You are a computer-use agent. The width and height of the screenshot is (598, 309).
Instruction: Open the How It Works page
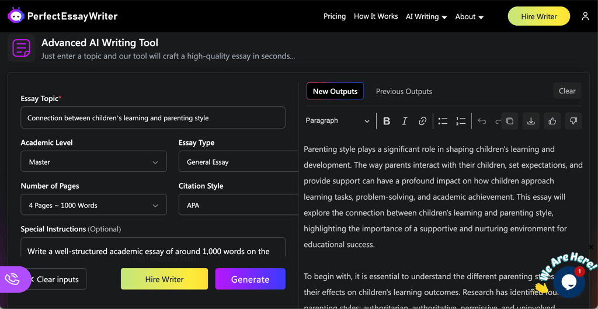376,16
